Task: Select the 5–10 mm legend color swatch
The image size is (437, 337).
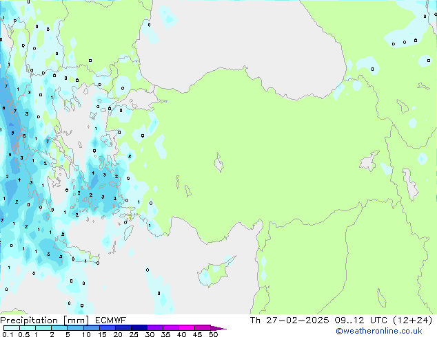Action: click(x=75, y=328)
